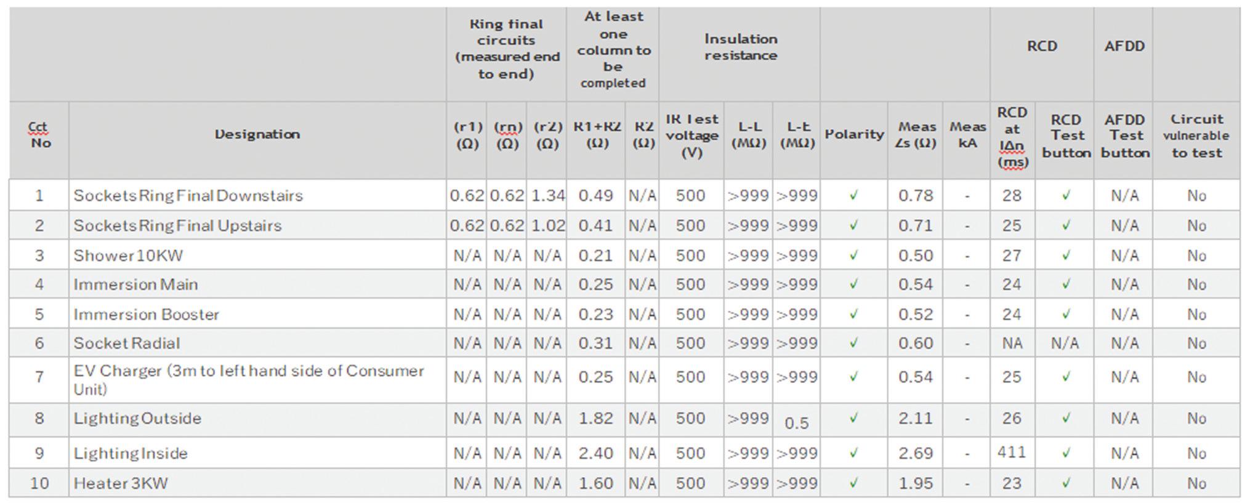This screenshot has height=503, width=1250.
Task: Click the Insulation resistance group header
Action: [740, 47]
